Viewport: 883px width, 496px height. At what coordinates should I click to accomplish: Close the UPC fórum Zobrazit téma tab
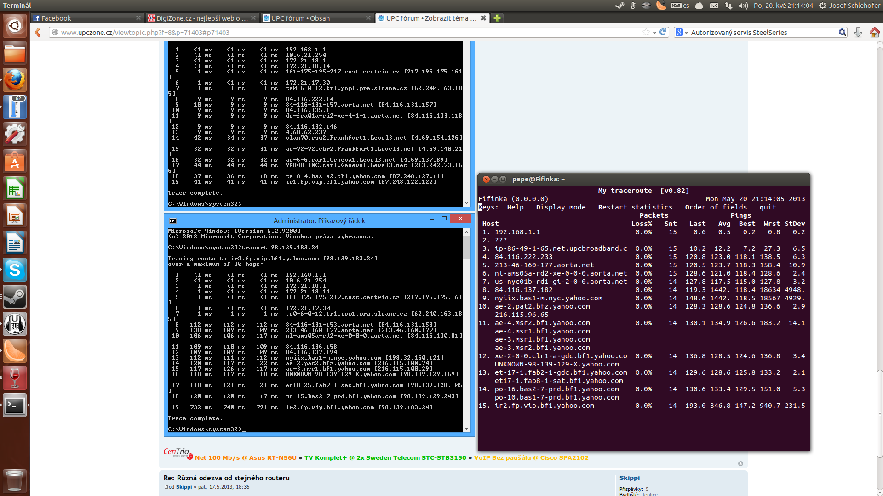[483, 18]
